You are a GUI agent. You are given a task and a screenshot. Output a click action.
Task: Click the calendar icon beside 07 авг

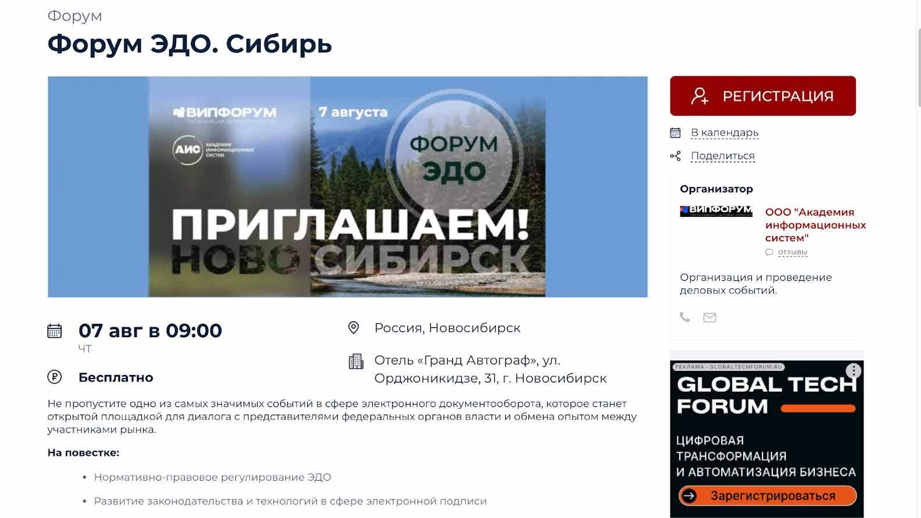55,331
